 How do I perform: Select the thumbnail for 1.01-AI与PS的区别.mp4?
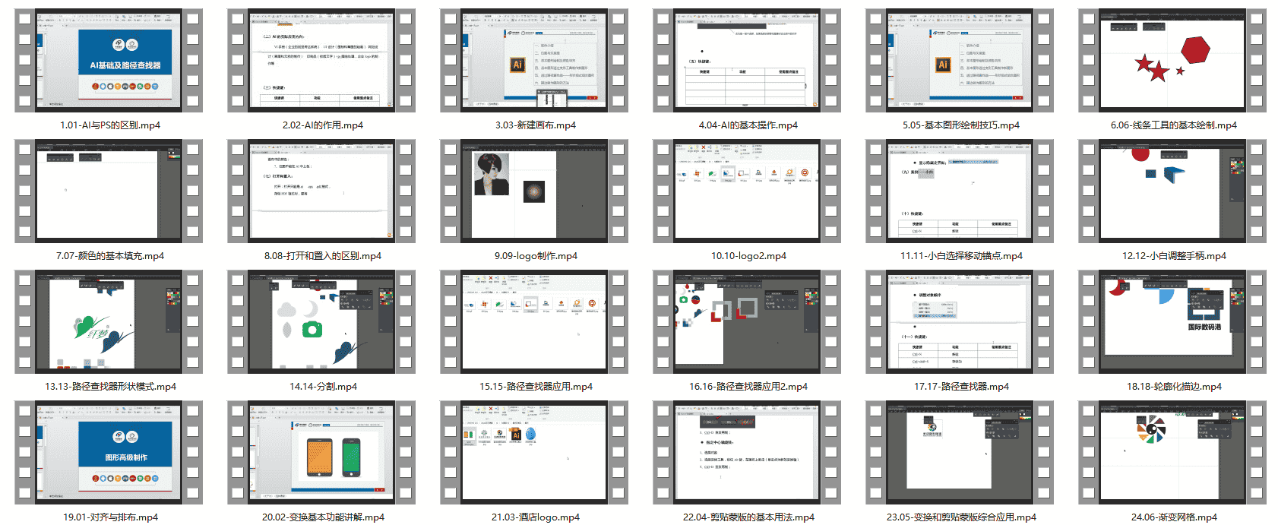(x=109, y=61)
